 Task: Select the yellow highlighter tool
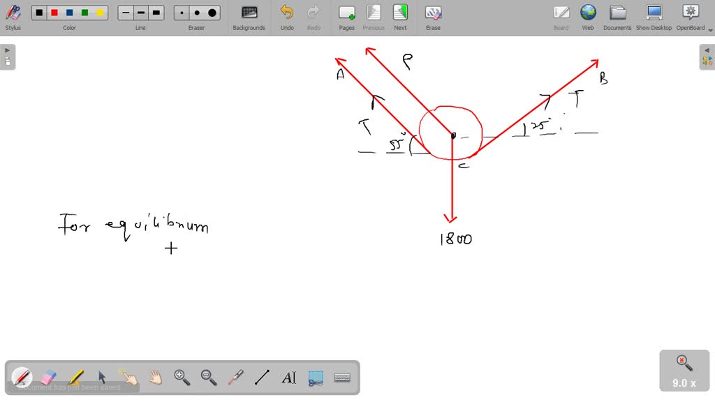[75, 378]
